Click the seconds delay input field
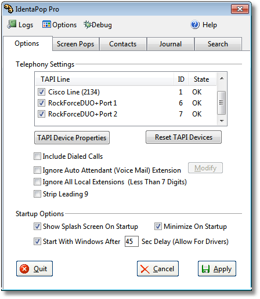Screen dimensions: 260x299 pyautogui.click(x=132, y=242)
